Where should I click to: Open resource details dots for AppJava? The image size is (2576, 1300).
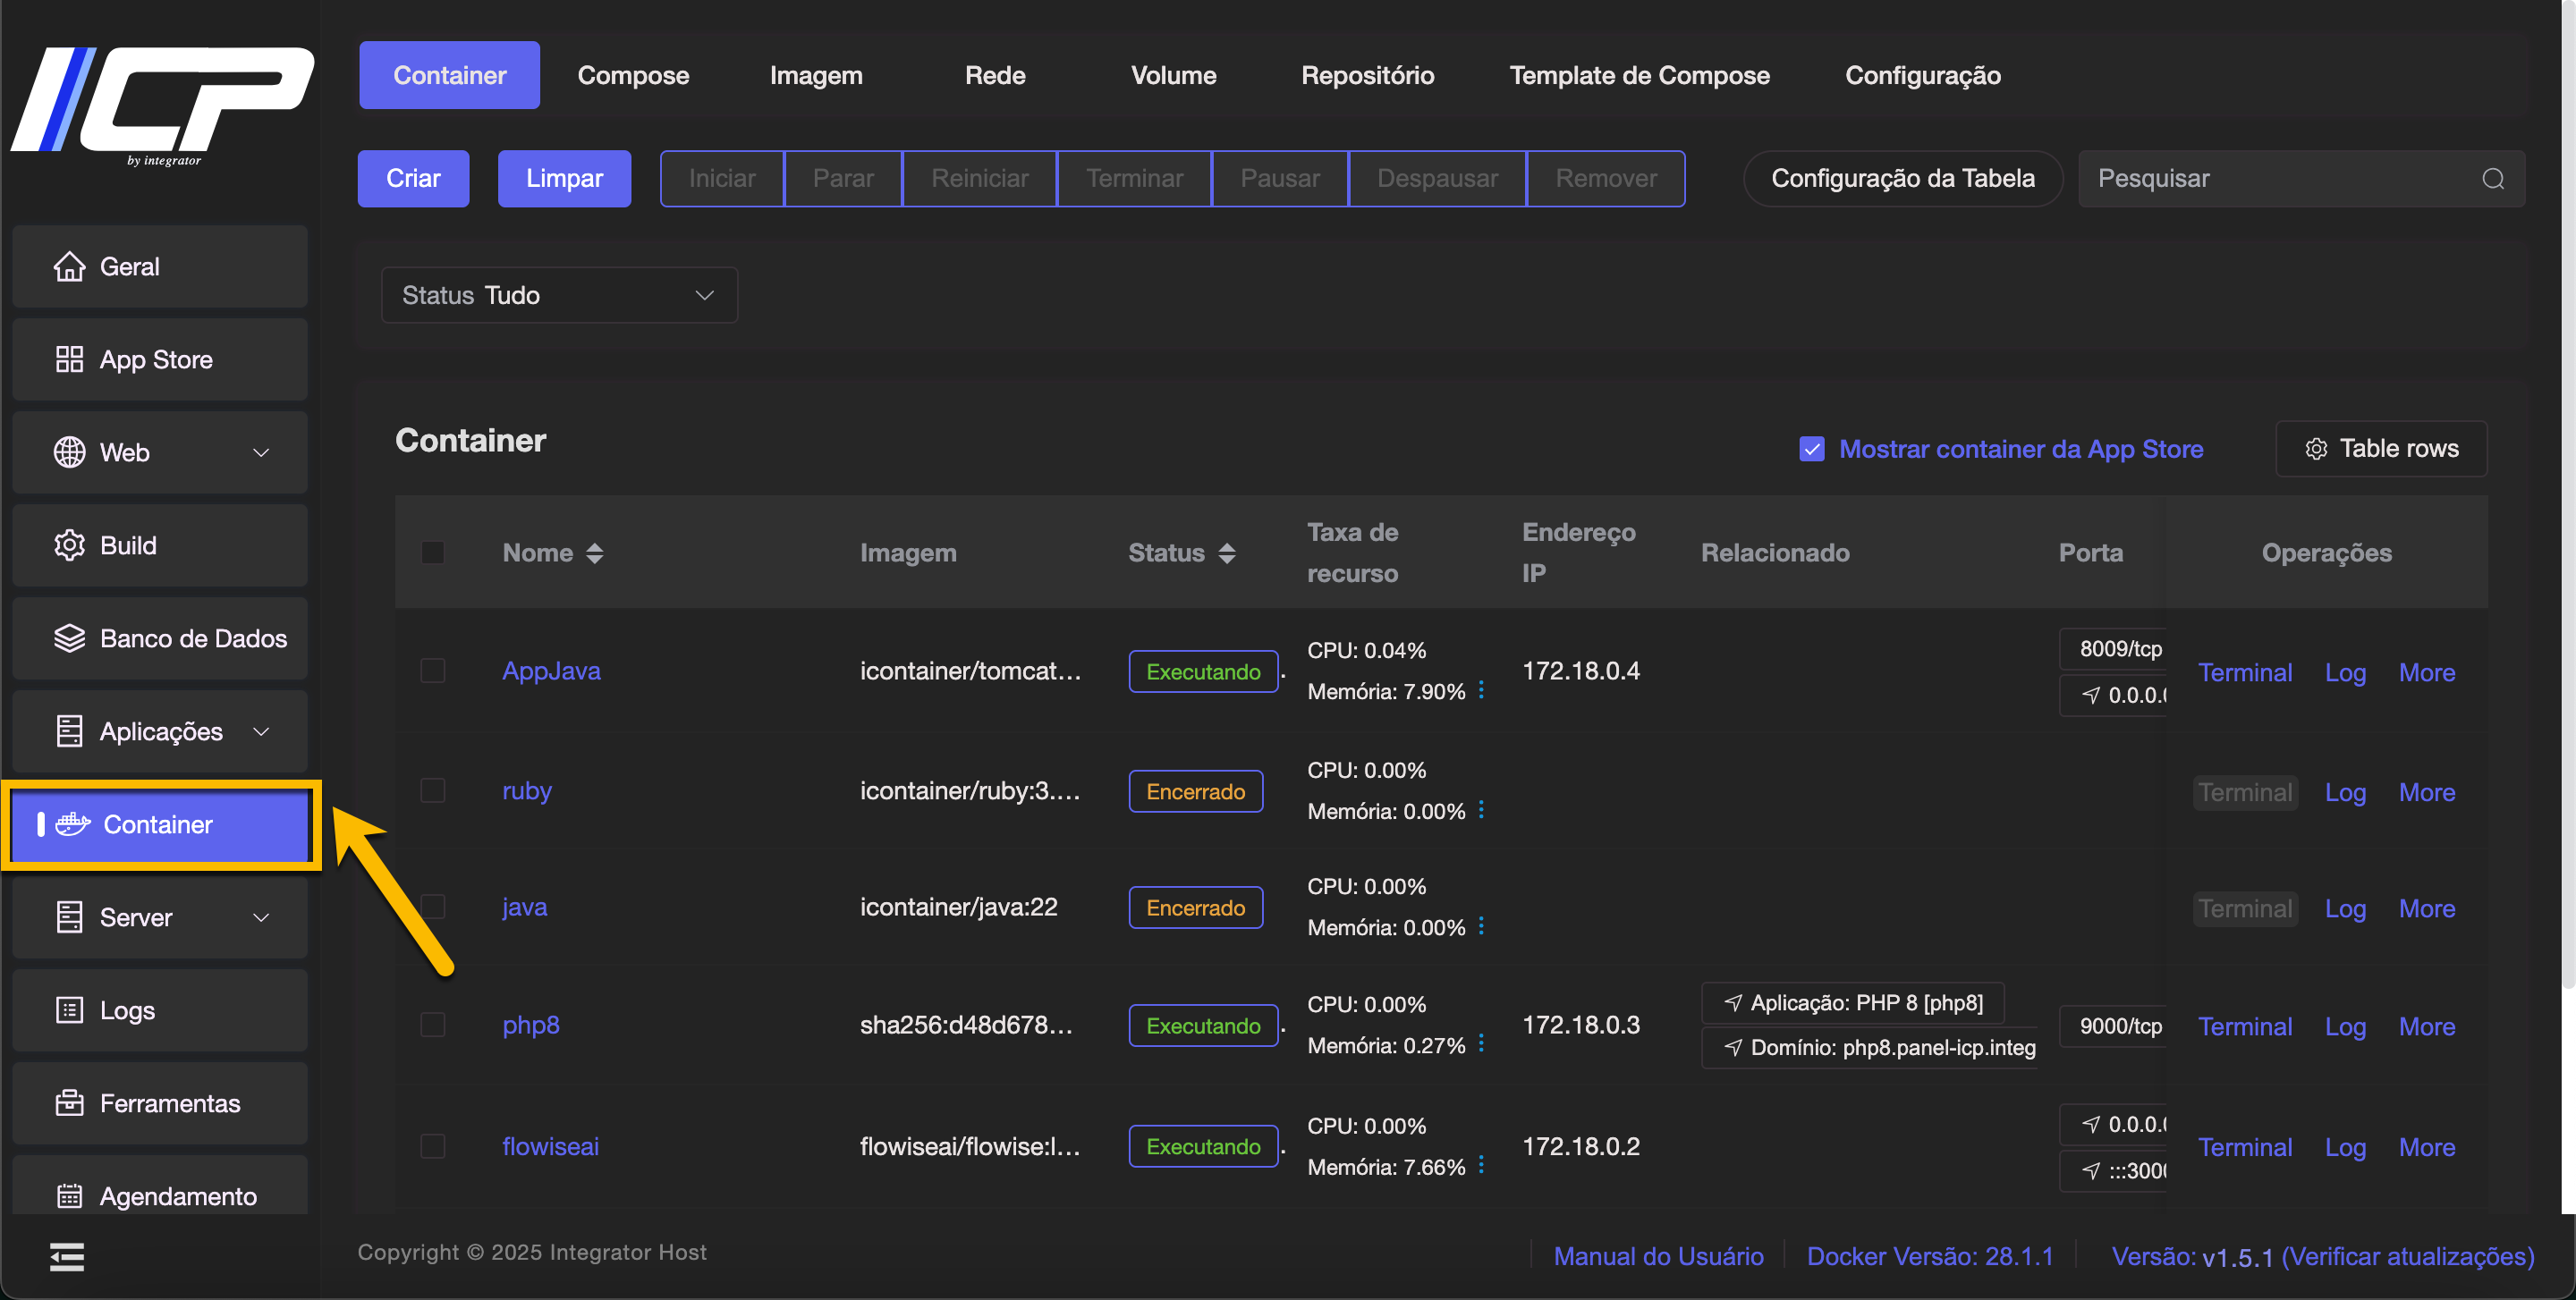[1482, 690]
